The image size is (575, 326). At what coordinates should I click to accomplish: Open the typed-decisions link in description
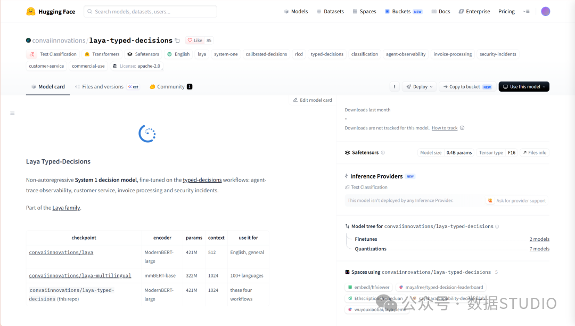202,180
